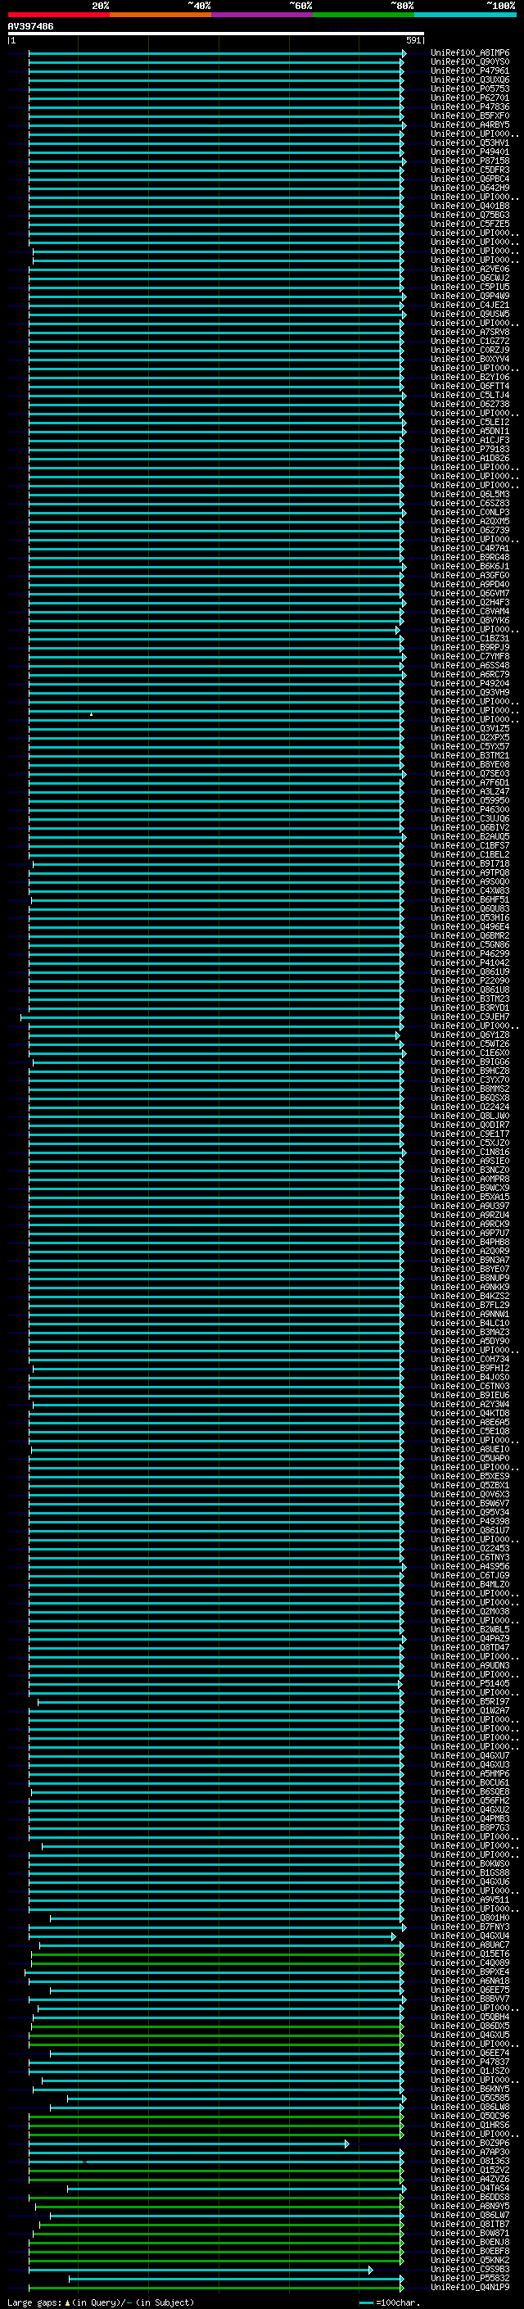Click the short alignment bar for UniRef100_B0Z9P6

(x=188, y=2144)
